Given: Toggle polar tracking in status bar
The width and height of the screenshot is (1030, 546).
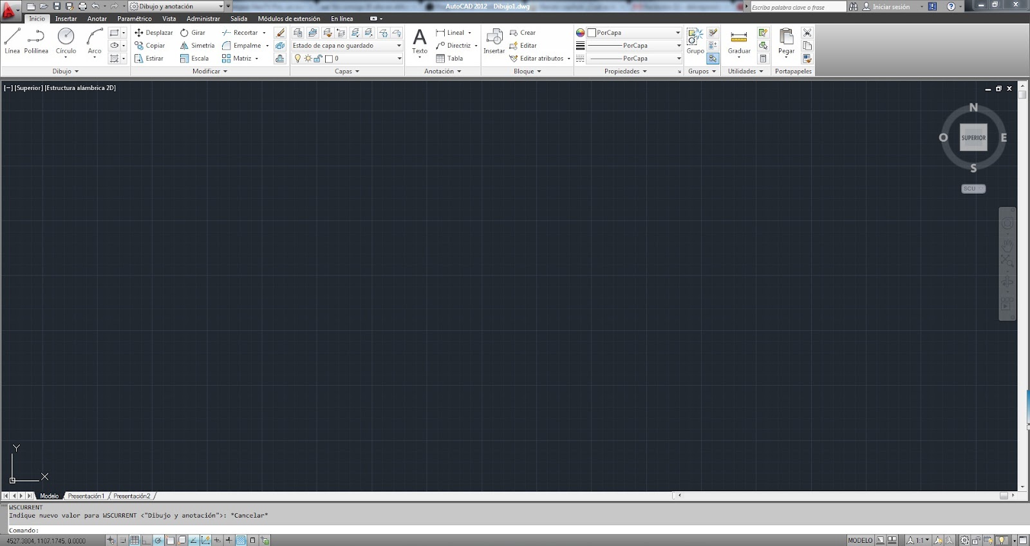Looking at the screenshot, I should [x=158, y=540].
